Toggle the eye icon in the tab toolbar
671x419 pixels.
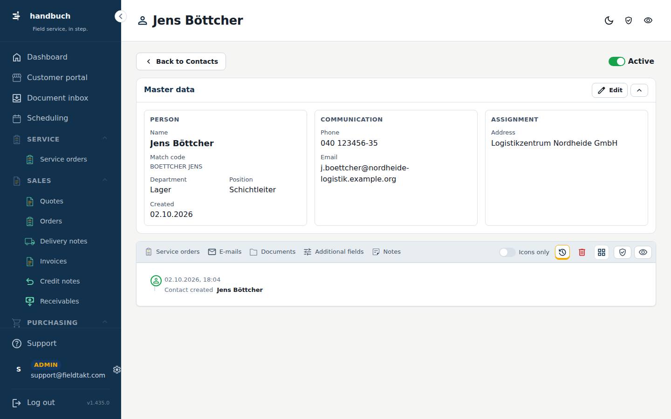point(643,252)
